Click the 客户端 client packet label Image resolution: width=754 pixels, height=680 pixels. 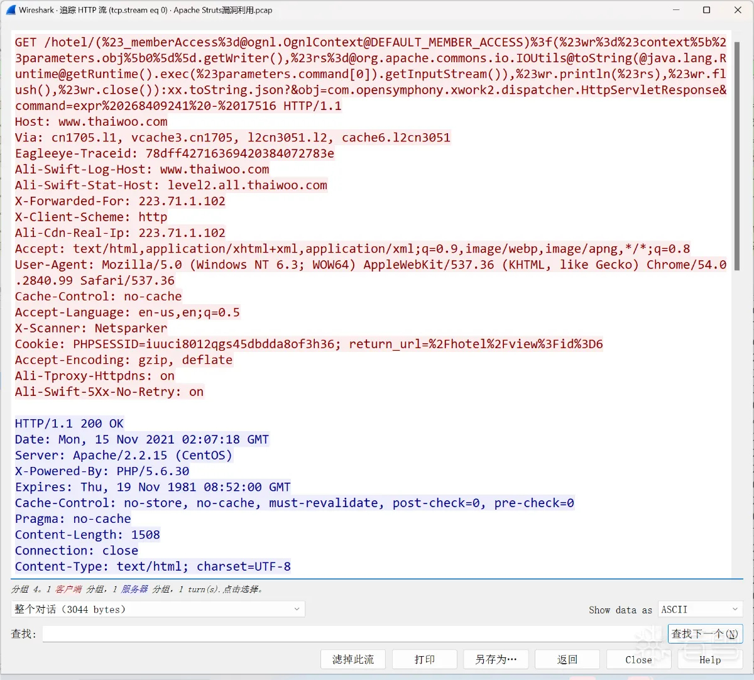tap(68, 589)
